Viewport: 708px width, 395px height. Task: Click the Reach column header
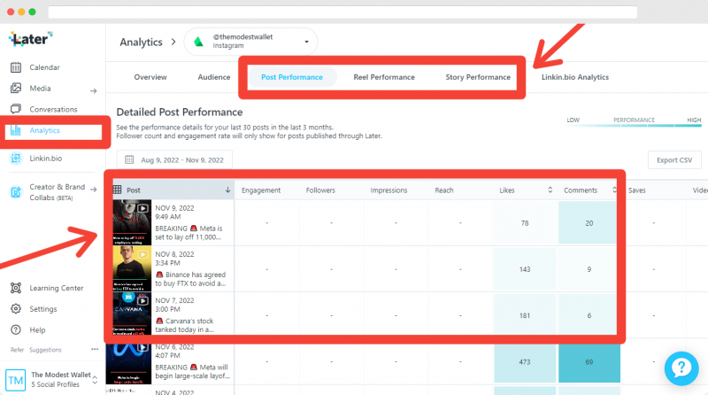tap(444, 190)
